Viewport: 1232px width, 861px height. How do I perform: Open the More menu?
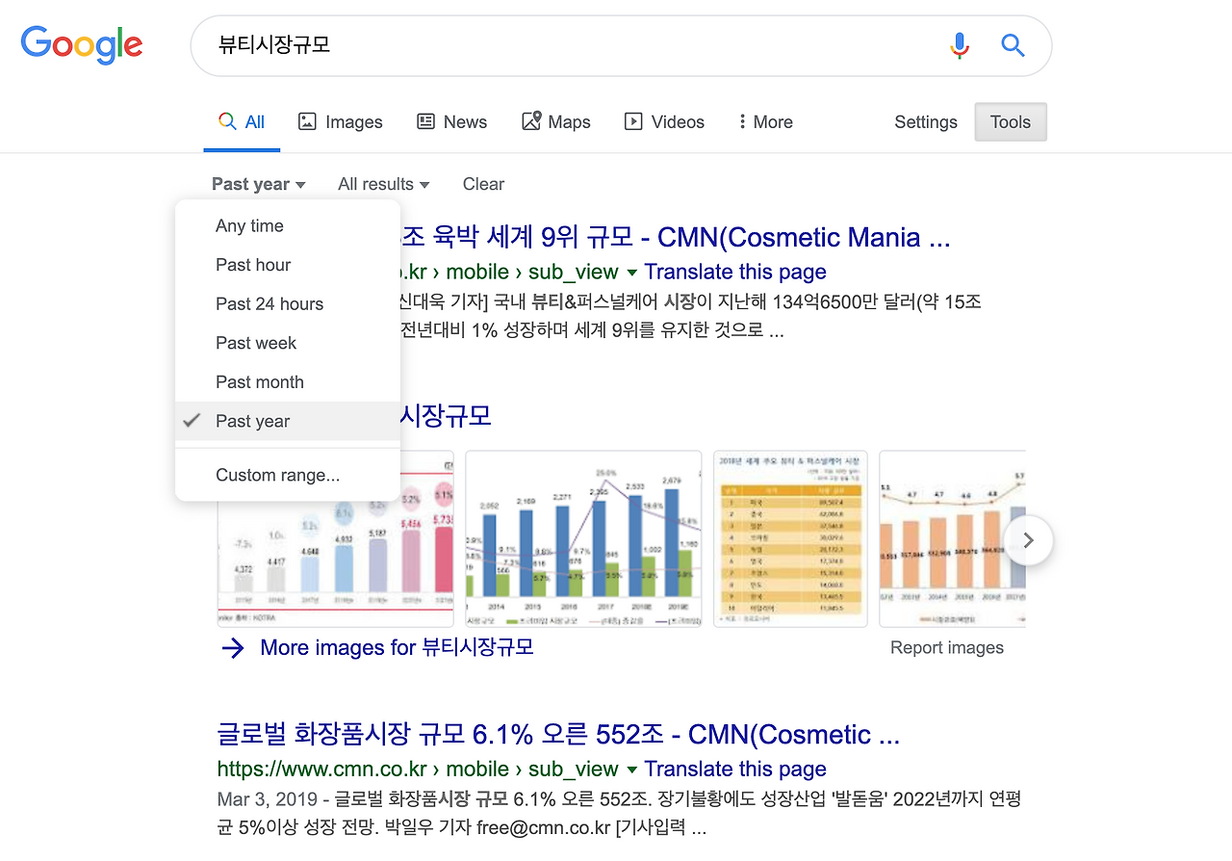765,122
